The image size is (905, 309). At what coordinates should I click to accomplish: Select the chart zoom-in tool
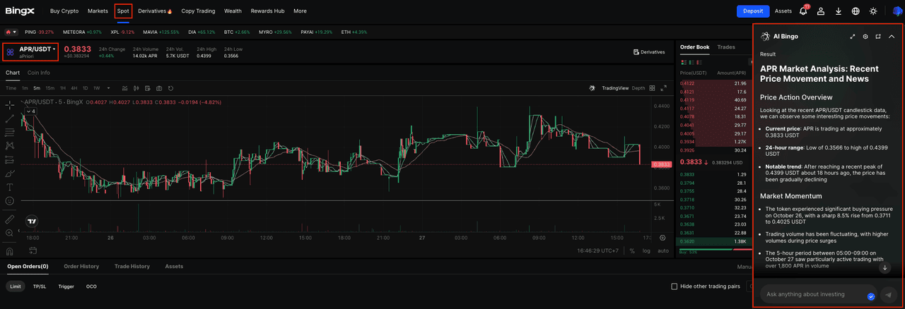10,233
